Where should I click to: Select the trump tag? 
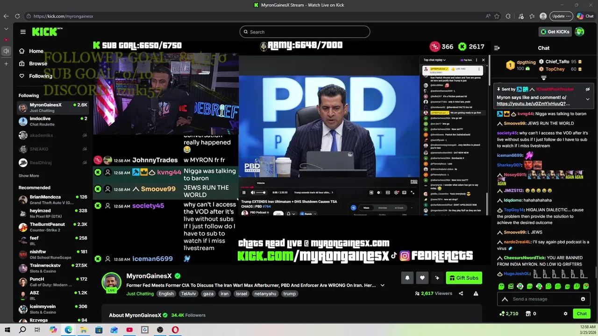pos(290,294)
